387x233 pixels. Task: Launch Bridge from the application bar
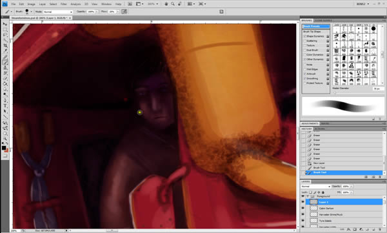tap(130, 4)
